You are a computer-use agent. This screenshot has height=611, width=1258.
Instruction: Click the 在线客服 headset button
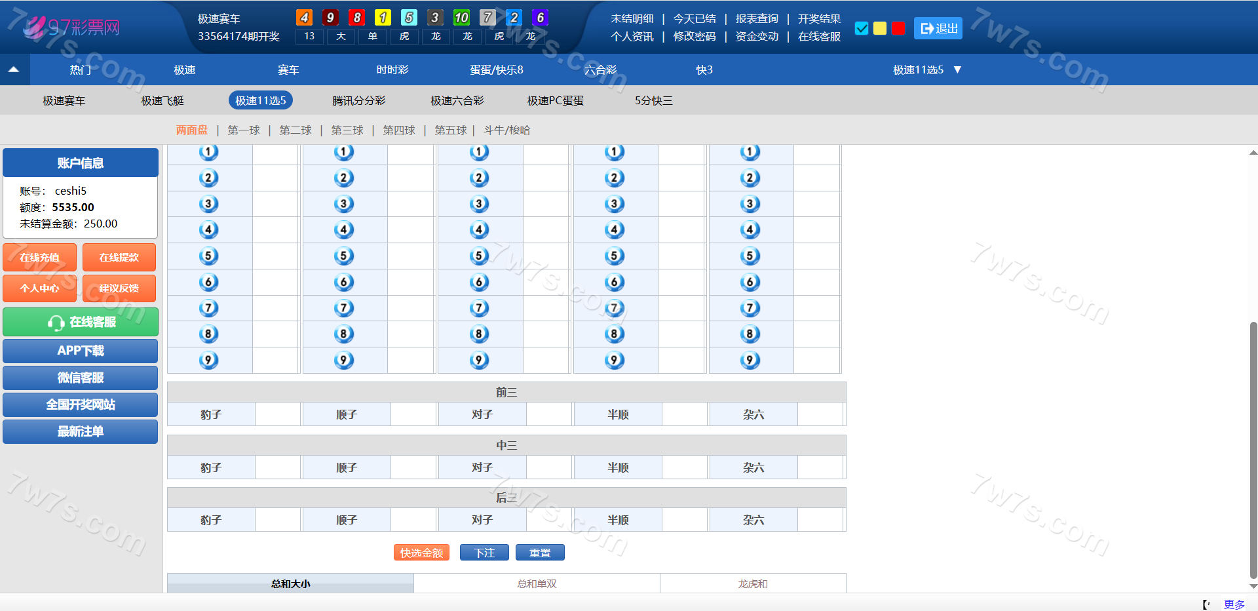pyautogui.click(x=81, y=322)
